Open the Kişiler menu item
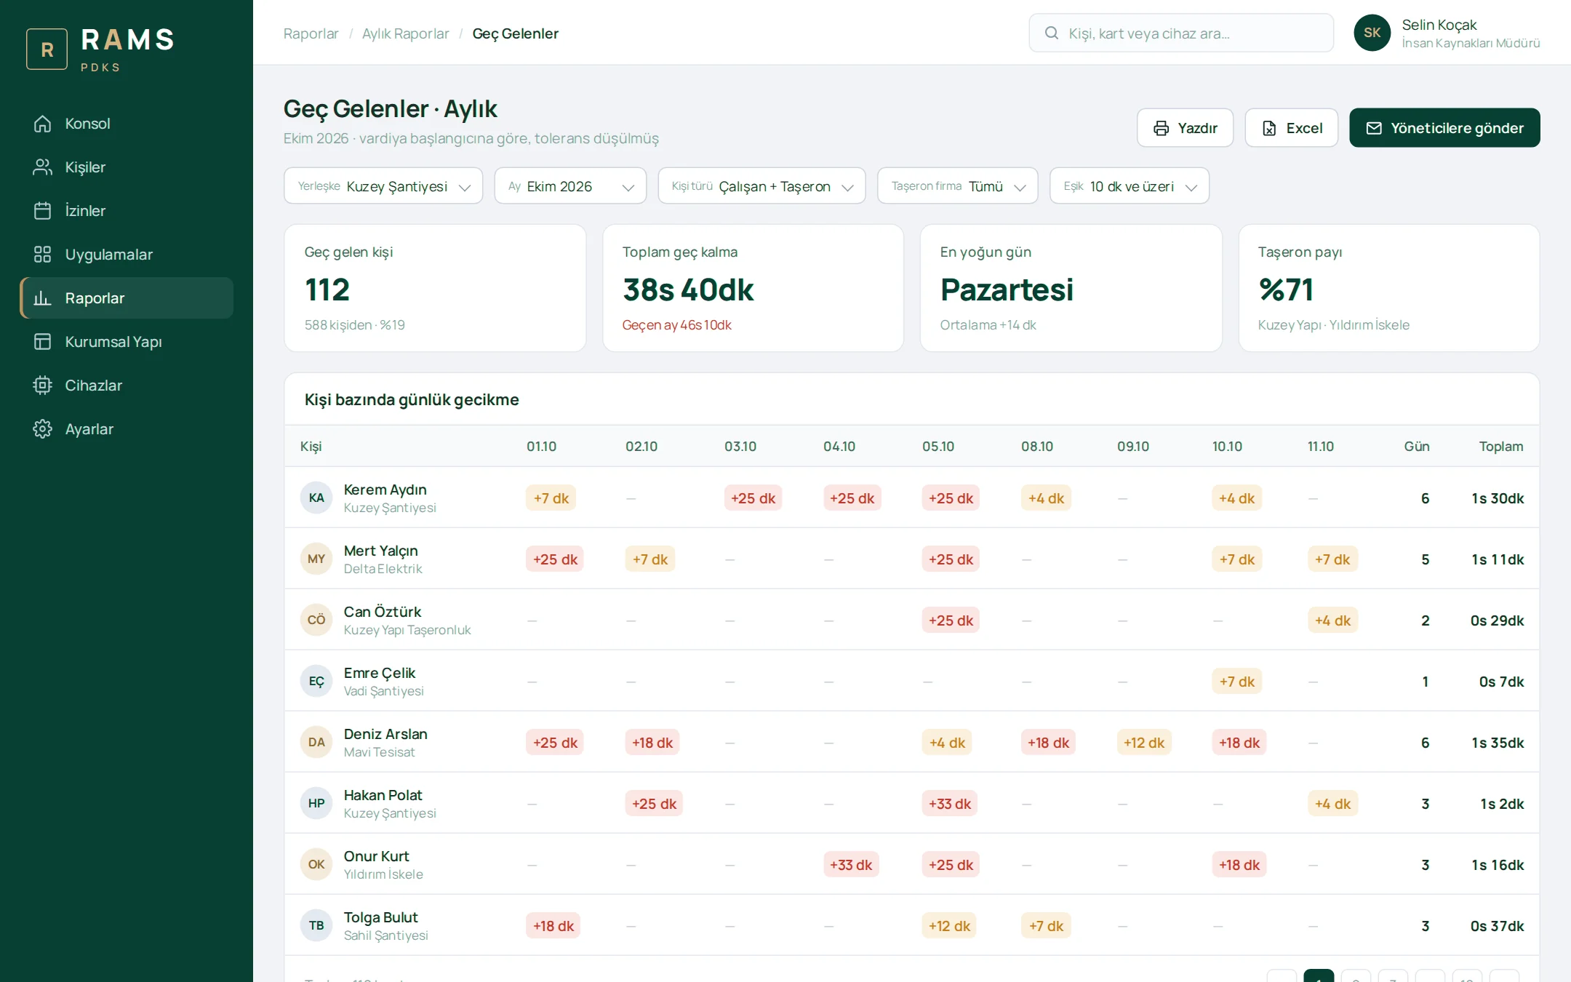Image resolution: width=1571 pixels, height=982 pixels. (127, 167)
